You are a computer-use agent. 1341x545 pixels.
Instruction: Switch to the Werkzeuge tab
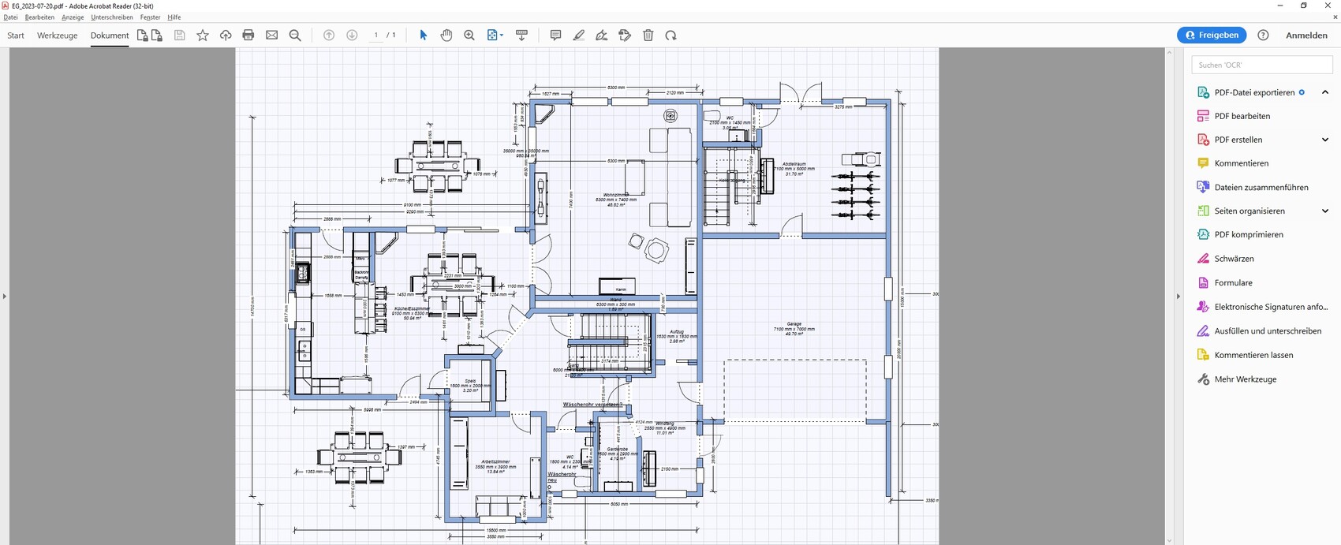pyautogui.click(x=57, y=35)
